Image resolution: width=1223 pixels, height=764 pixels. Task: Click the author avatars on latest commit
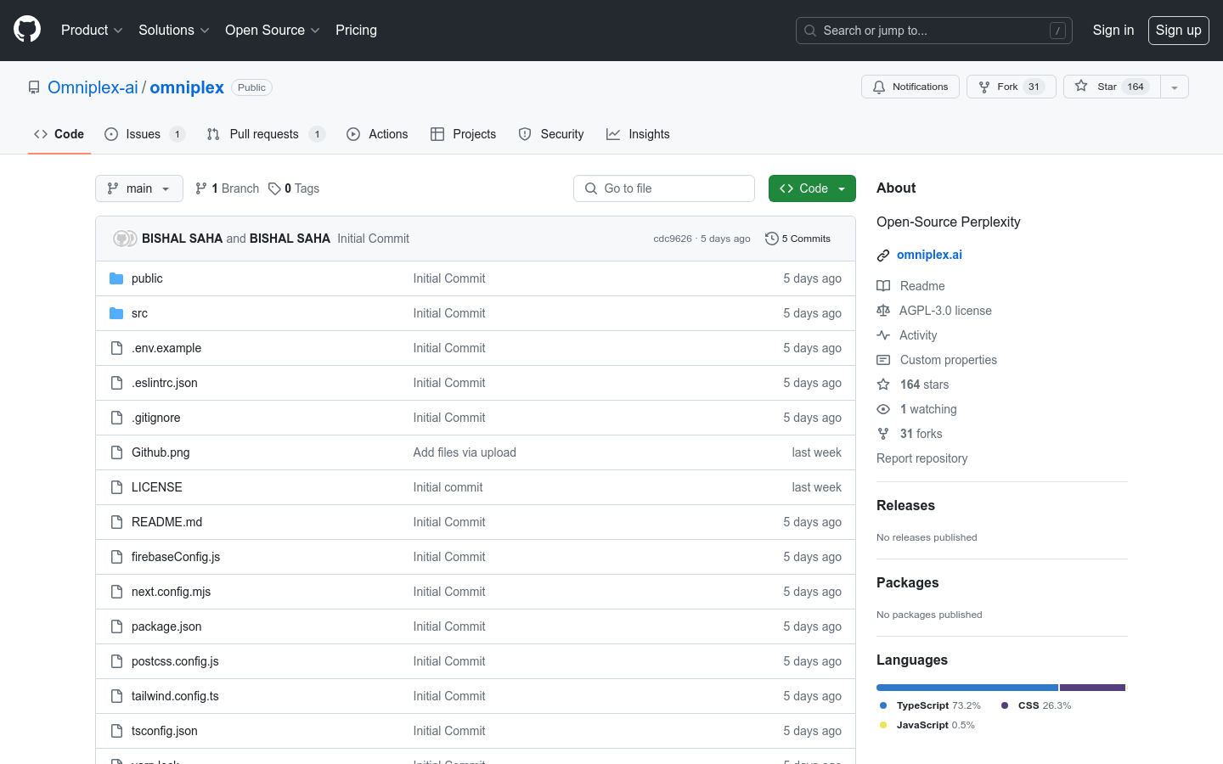coord(125,239)
